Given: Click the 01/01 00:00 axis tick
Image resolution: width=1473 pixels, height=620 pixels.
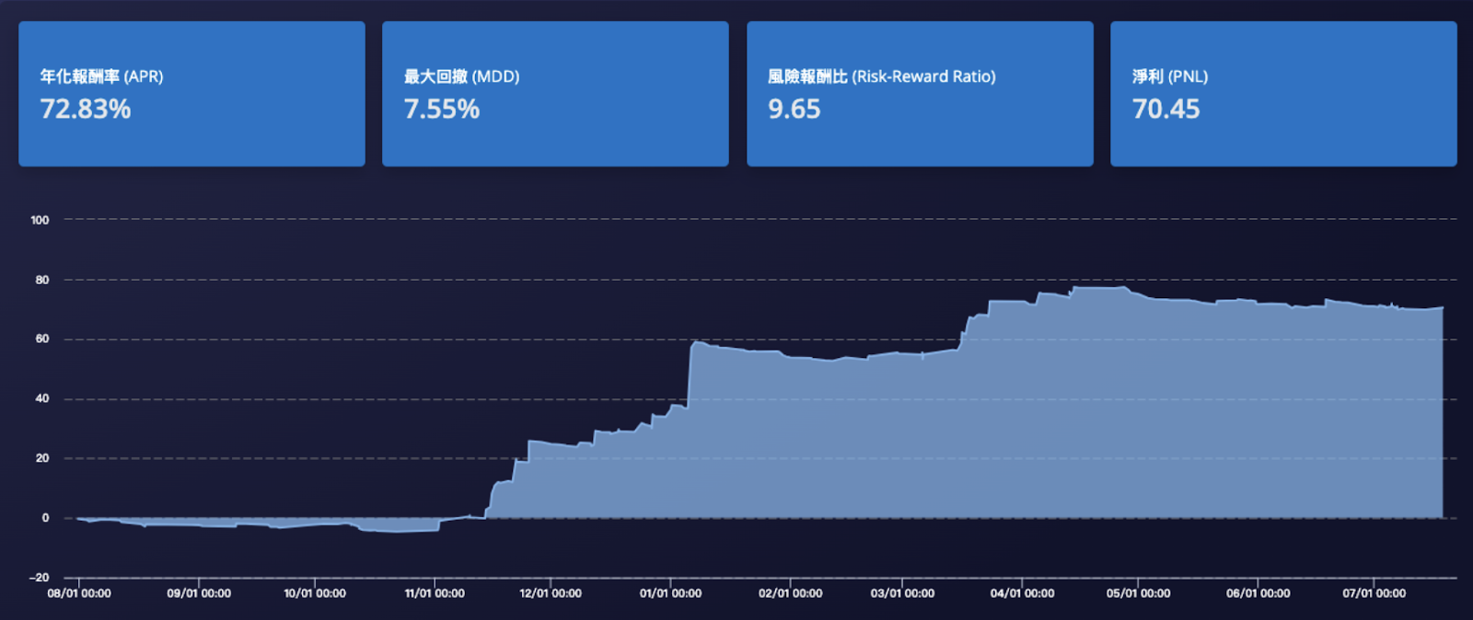Looking at the screenshot, I should (670, 593).
